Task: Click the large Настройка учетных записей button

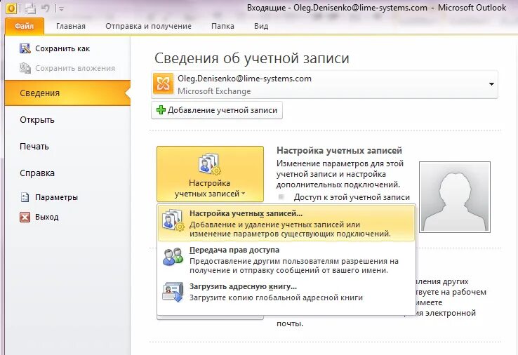Action: click(x=210, y=174)
